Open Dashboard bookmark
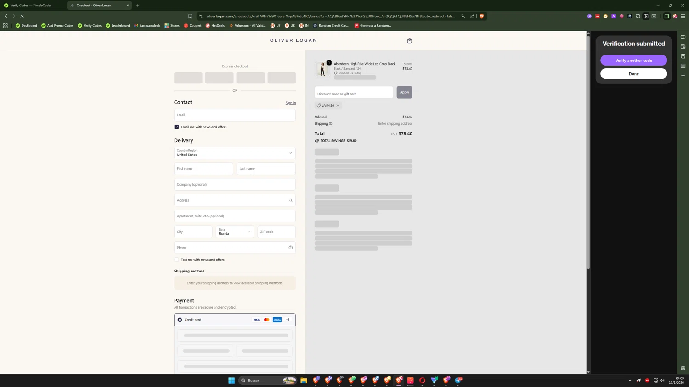Screen dimensions: 689x387 [26, 26]
